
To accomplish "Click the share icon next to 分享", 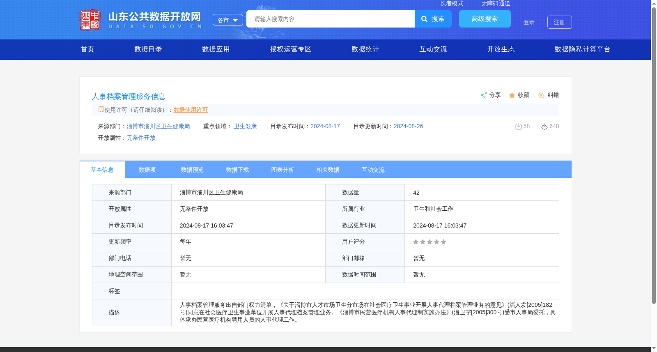I will [484, 95].
